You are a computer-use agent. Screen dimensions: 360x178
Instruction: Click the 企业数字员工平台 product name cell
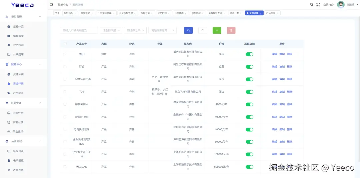coord(82,154)
